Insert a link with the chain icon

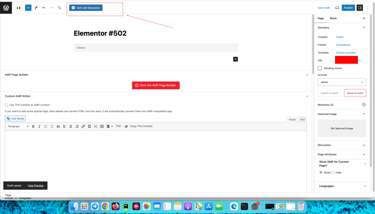click(x=83, y=126)
